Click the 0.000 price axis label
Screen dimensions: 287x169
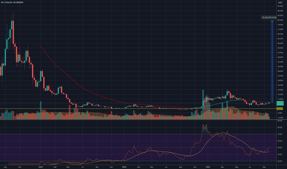[x=281, y=113]
